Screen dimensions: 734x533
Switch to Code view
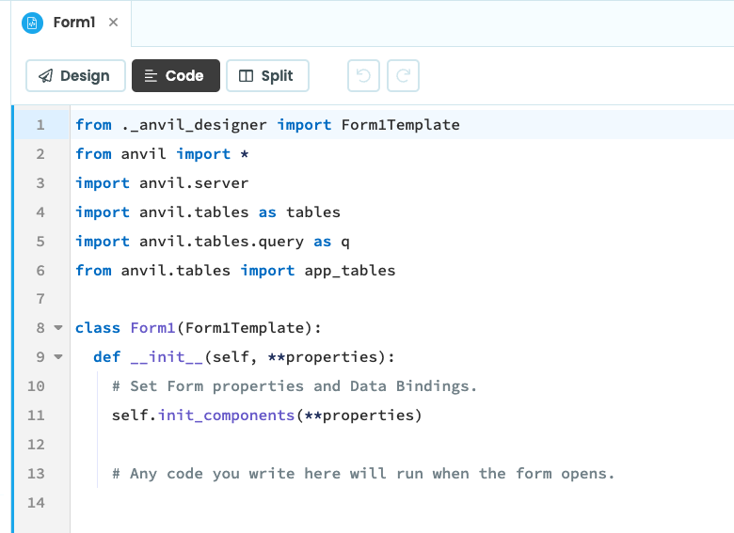pyautogui.click(x=176, y=76)
